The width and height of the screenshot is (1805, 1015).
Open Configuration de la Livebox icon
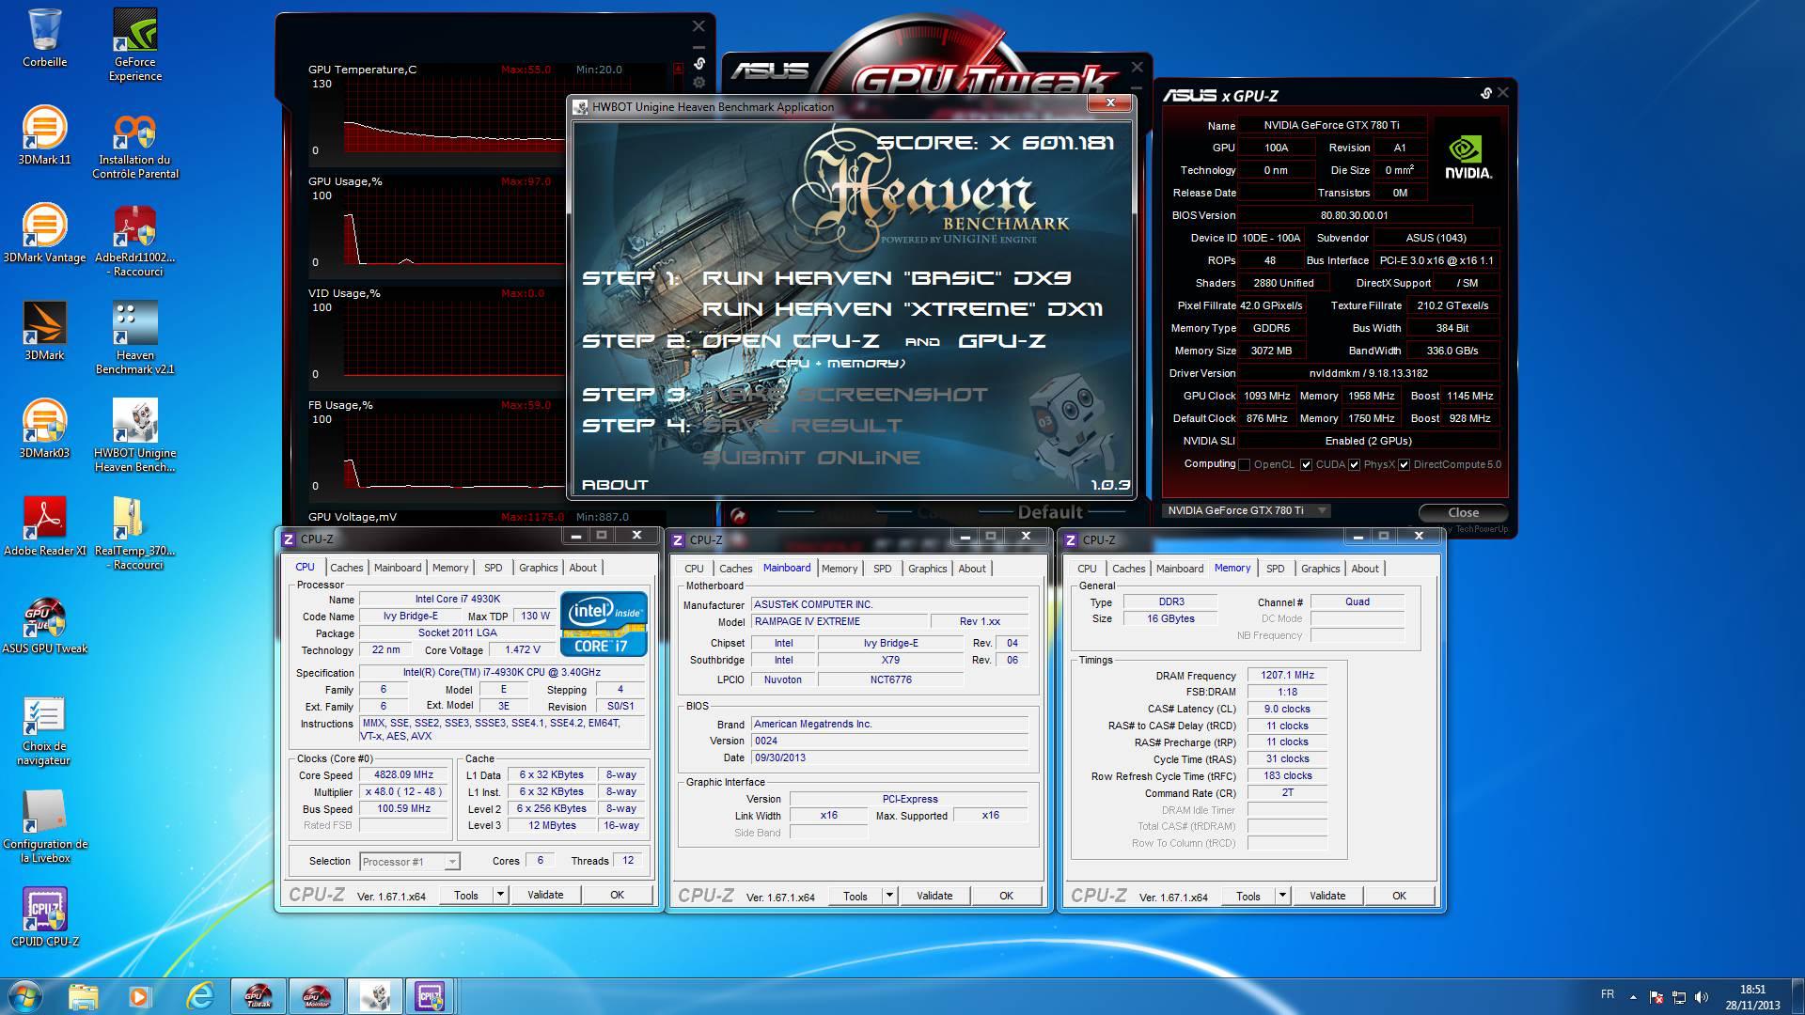point(44,827)
